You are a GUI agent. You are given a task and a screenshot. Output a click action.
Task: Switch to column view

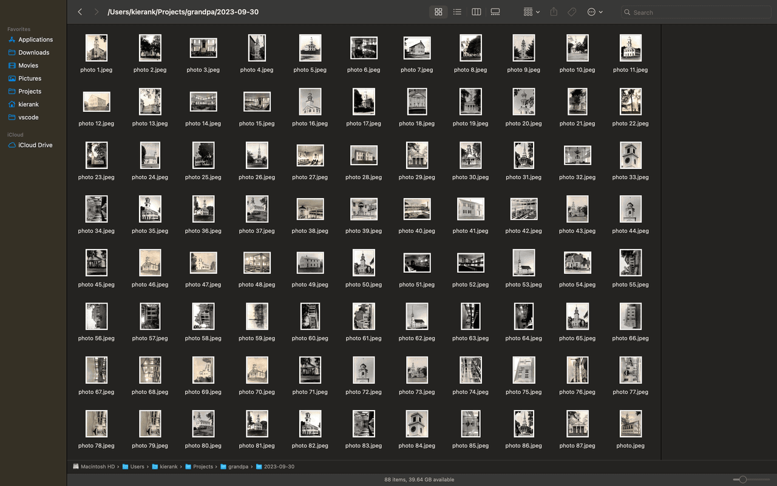pyautogui.click(x=477, y=12)
